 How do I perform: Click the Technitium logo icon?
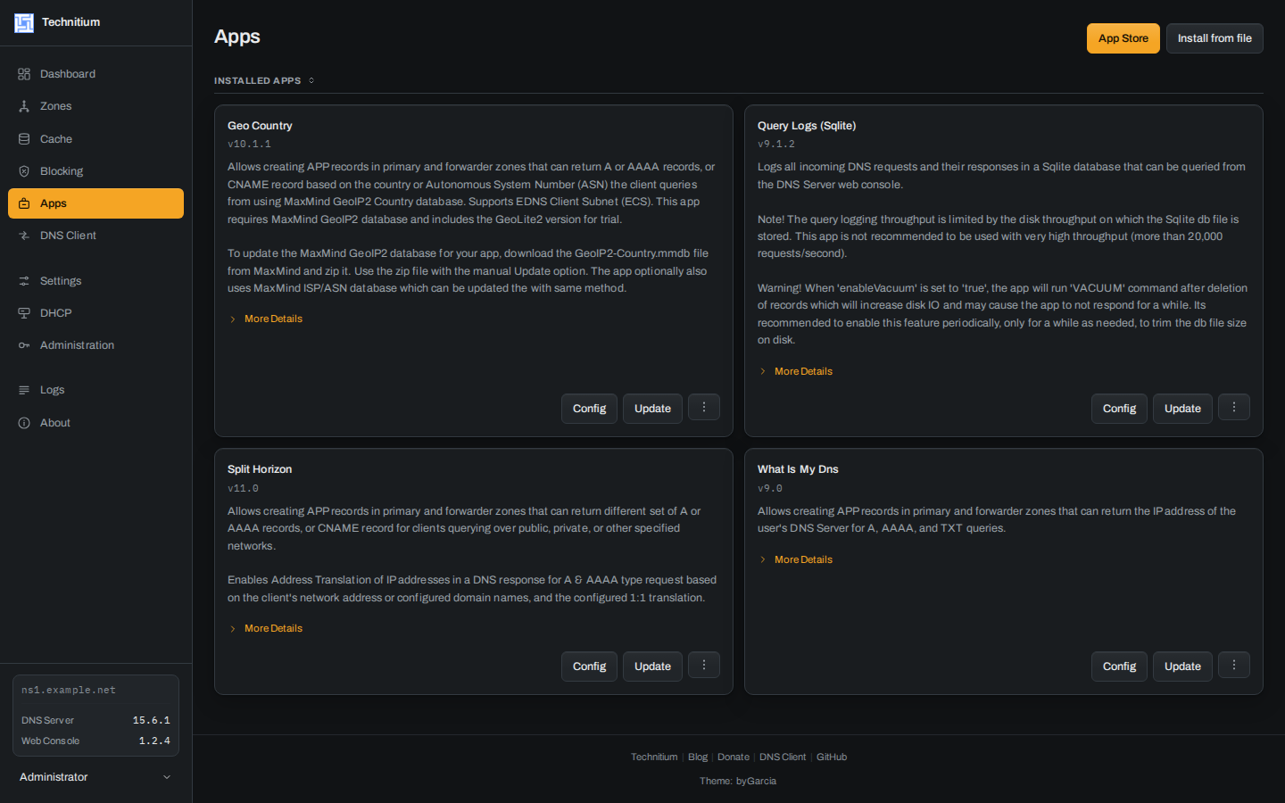[x=24, y=22]
